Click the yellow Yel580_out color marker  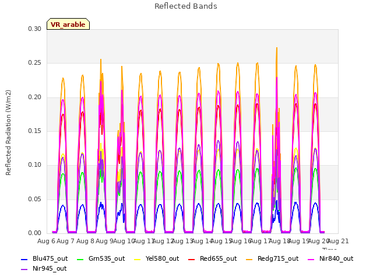138,259
